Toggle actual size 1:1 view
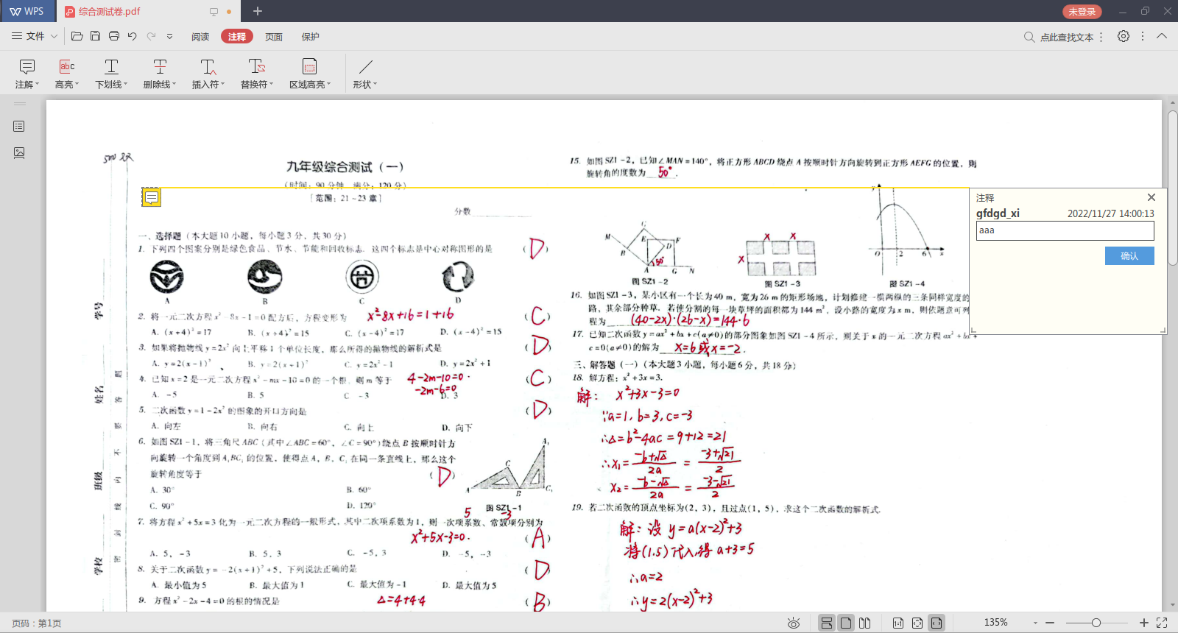This screenshot has height=633, width=1178. [x=898, y=623]
